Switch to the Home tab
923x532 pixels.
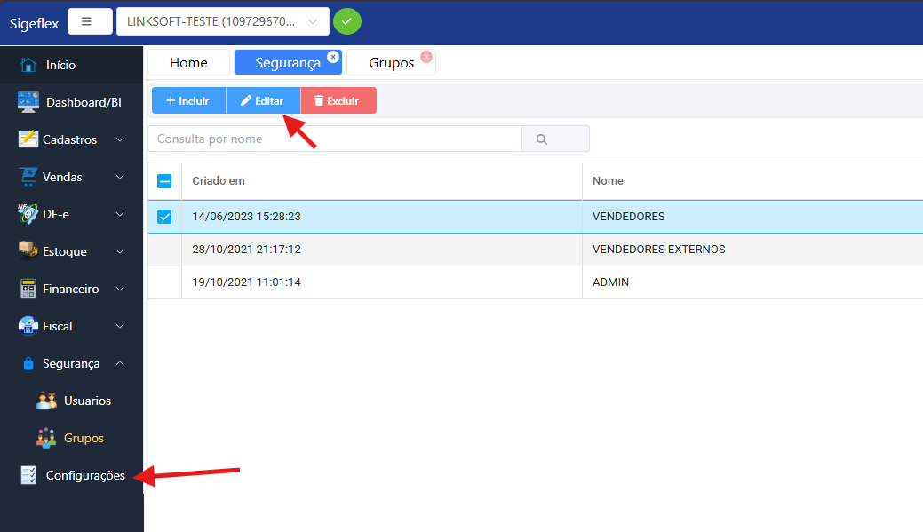coord(188,63)
